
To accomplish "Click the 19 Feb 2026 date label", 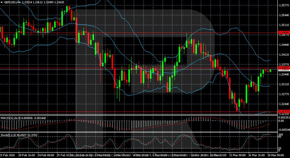I will [x=7, y=155].
